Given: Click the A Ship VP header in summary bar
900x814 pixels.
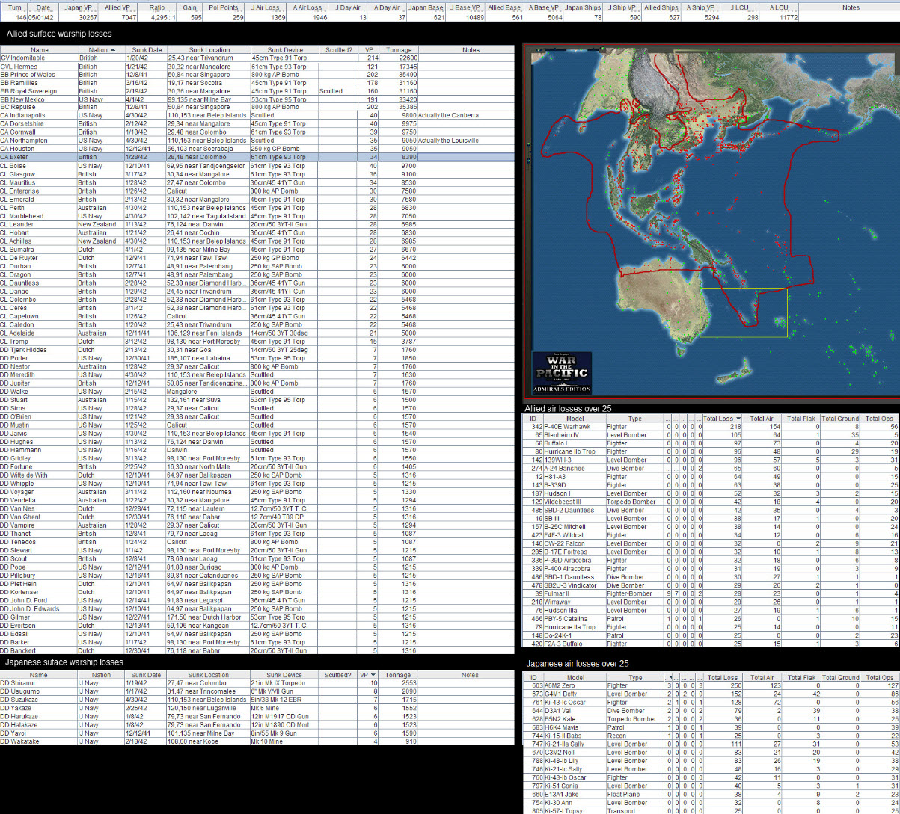Looking at the screenshot, I should [x=700, y=7].
